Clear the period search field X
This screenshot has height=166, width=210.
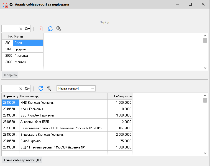[x=21, y=29]
